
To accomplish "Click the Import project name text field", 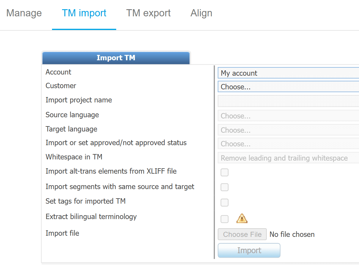I will 288,101.
